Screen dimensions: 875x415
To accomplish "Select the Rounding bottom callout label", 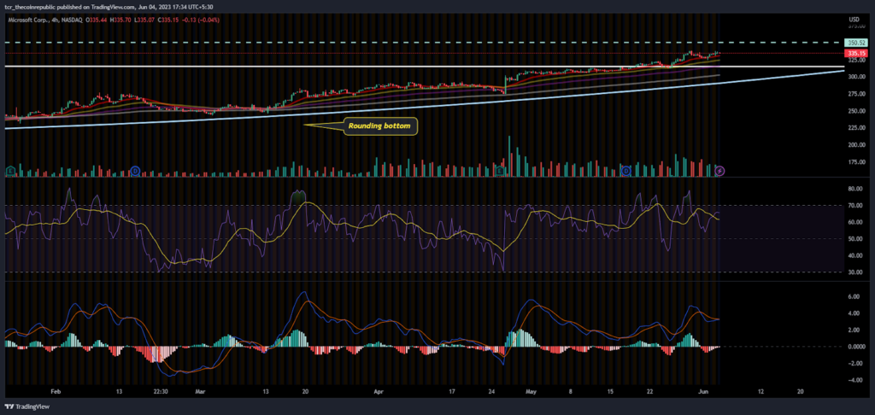I will click(379, 126).
